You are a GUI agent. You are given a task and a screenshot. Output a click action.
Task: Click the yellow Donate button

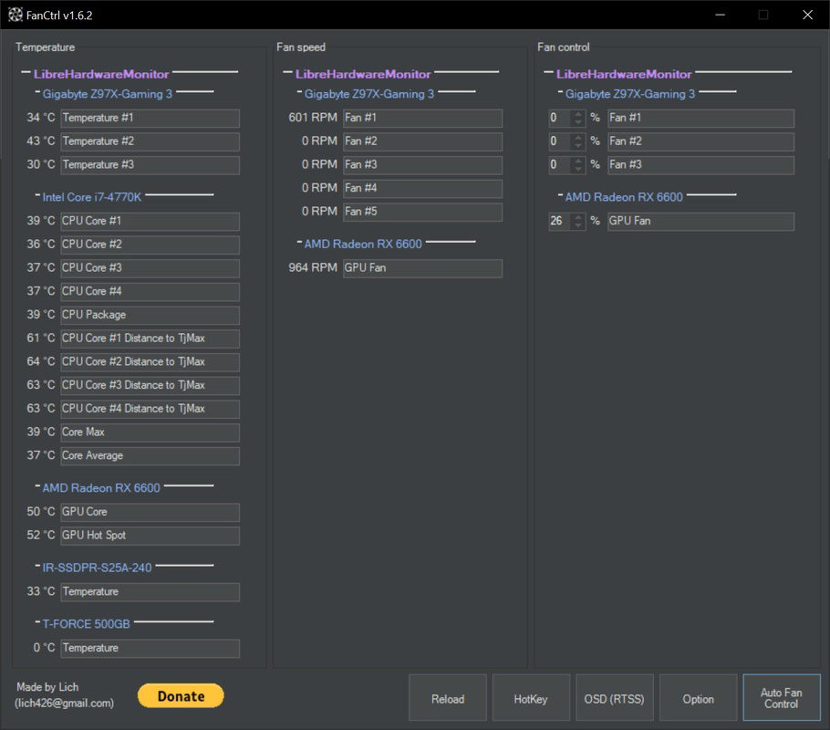(x=181, y=695)
